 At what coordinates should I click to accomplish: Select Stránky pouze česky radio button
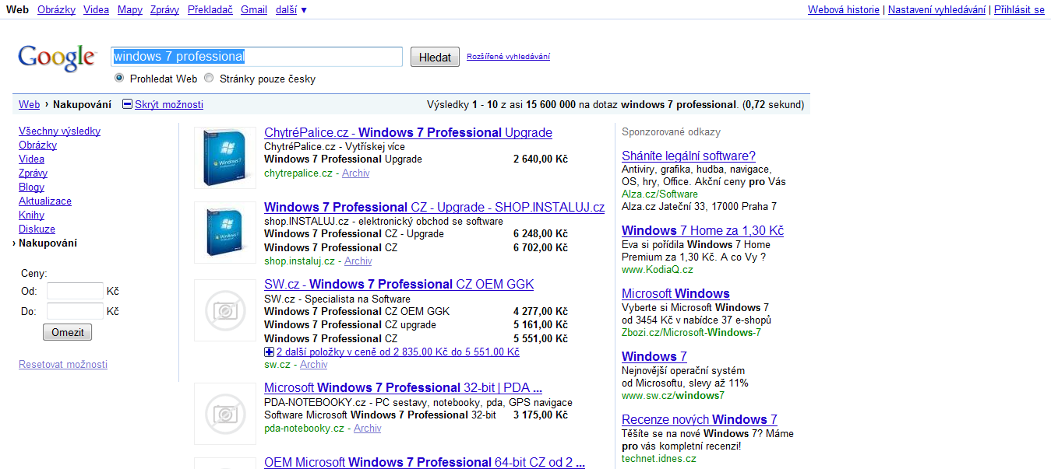tap(209, 78)
